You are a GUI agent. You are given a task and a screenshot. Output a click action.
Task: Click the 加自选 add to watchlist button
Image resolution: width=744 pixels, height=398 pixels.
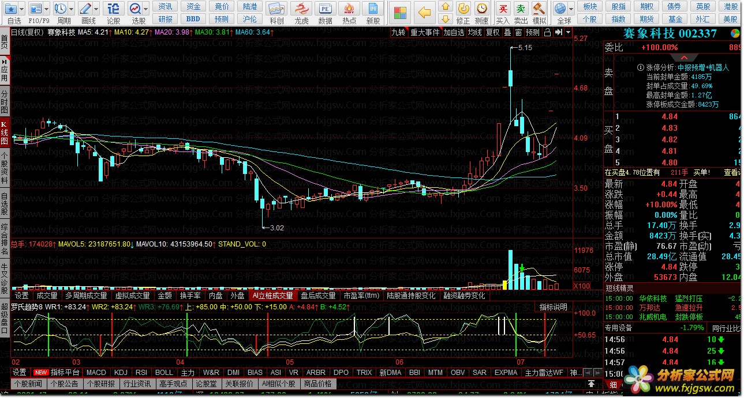click(x=454, y=33)
